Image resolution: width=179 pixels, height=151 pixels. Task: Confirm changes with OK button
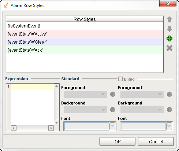click(118, 141)
